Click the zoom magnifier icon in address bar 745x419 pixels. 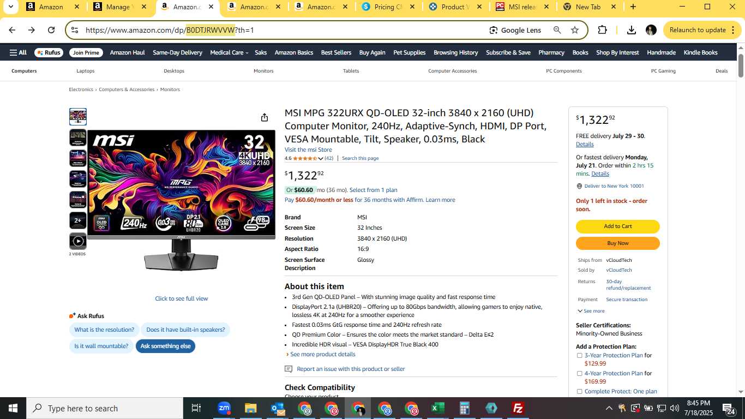[557, 30]
